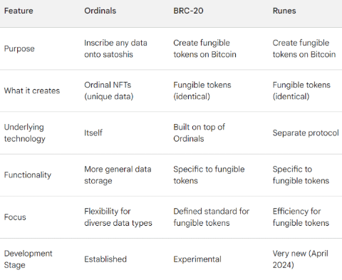342x280 pixels.
Task: Click the Runes column header
Action: pos(284,11)
